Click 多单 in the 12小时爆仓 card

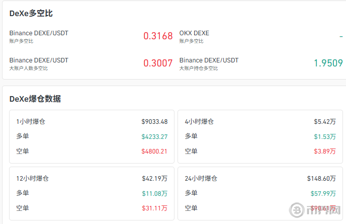pos(23,193)
